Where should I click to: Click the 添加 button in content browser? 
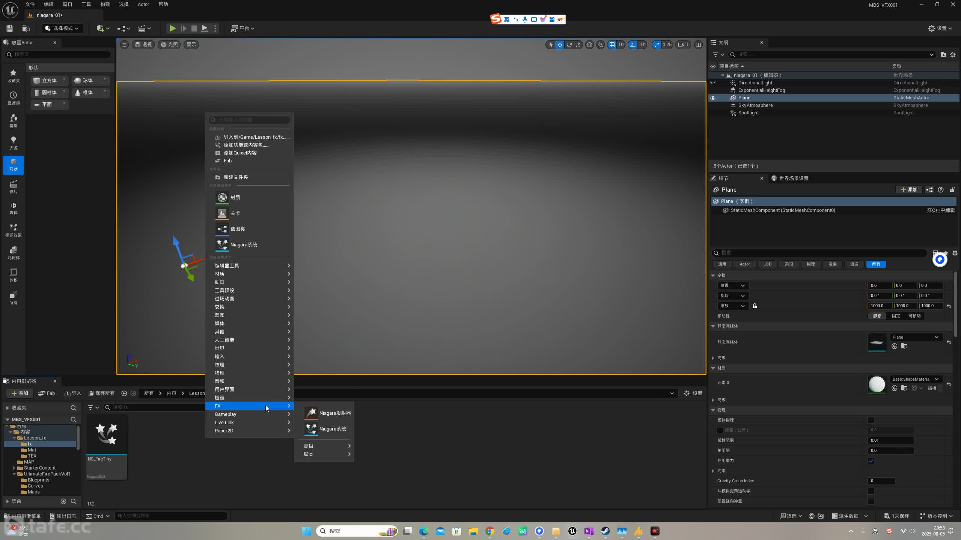pyautogui.click(x=20, y=393)
